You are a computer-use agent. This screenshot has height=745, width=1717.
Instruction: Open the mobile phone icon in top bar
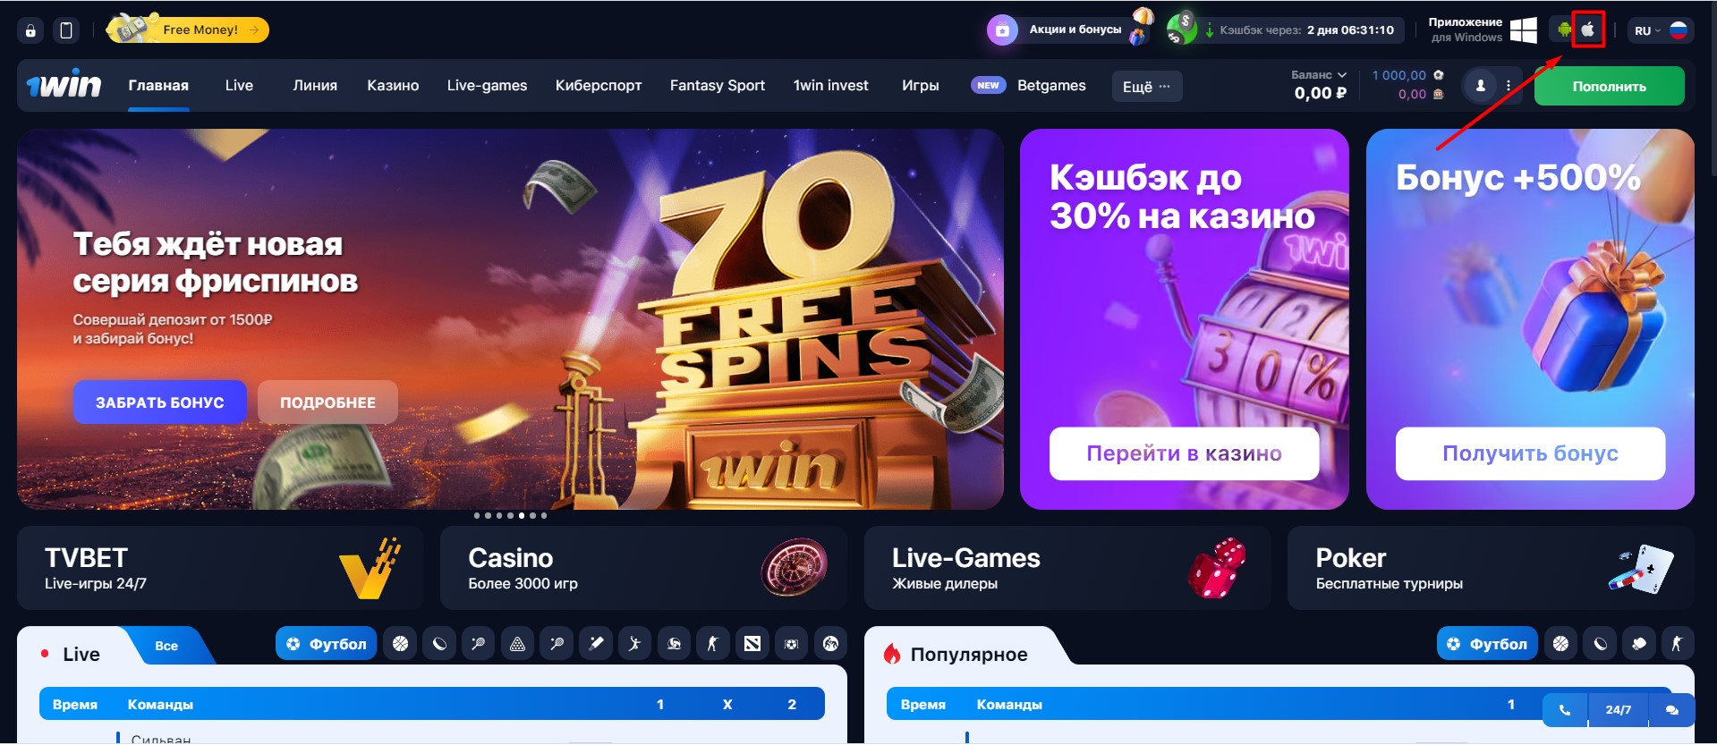(x=66, y=30)
